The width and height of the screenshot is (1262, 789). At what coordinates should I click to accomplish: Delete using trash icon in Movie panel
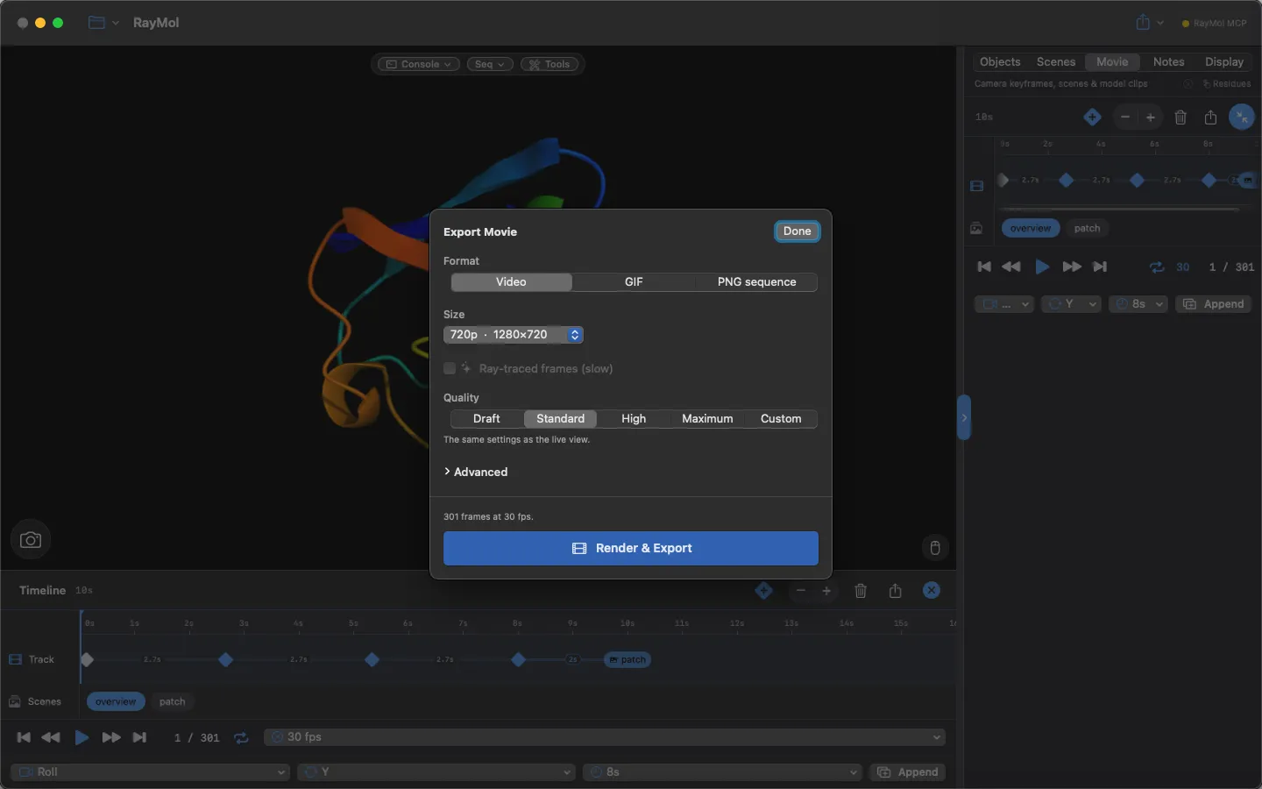click(1180, 117)
